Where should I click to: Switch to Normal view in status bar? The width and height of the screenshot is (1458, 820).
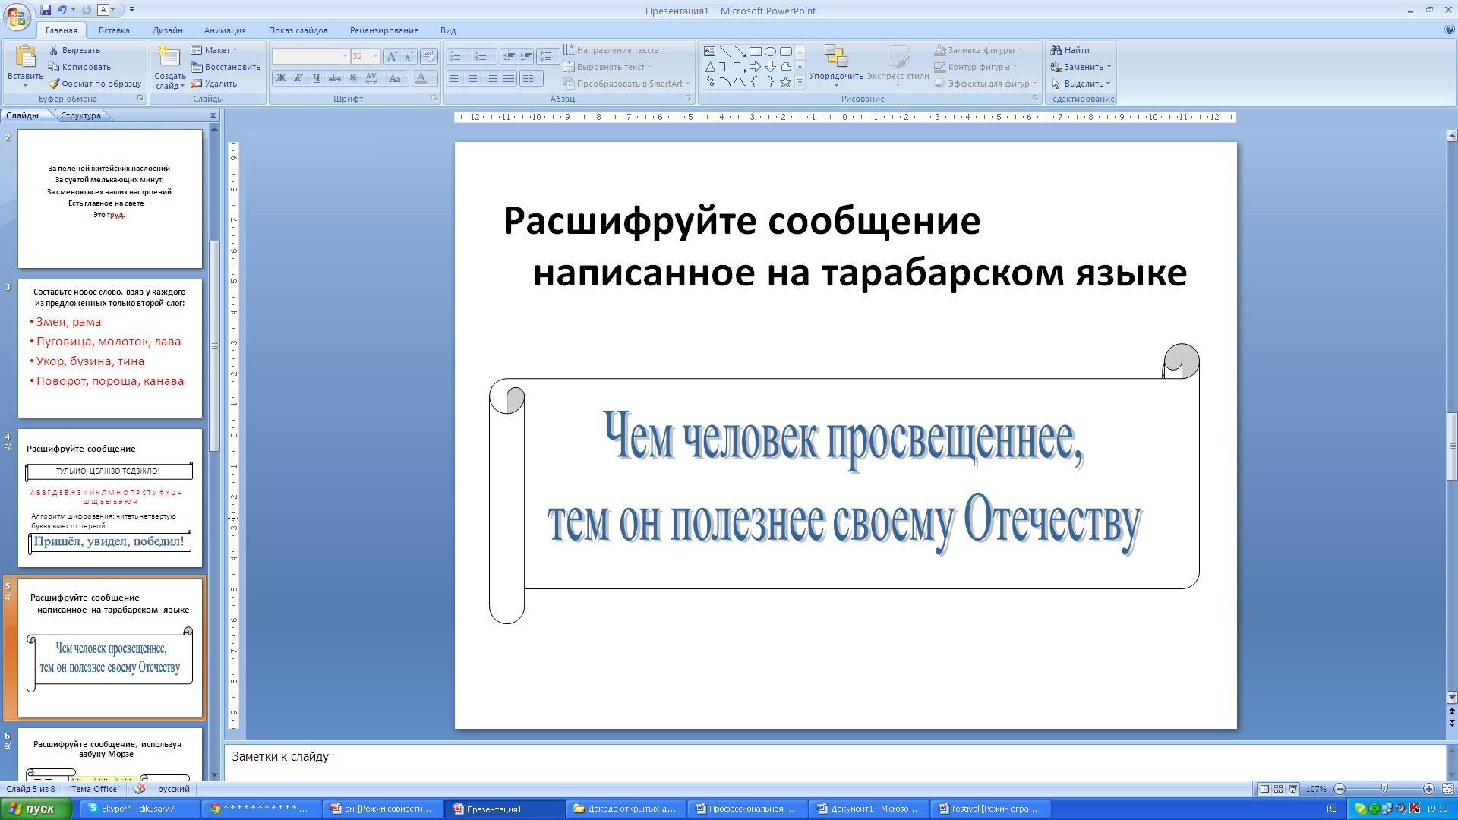pyautogui.click(x=1264, y=789)
